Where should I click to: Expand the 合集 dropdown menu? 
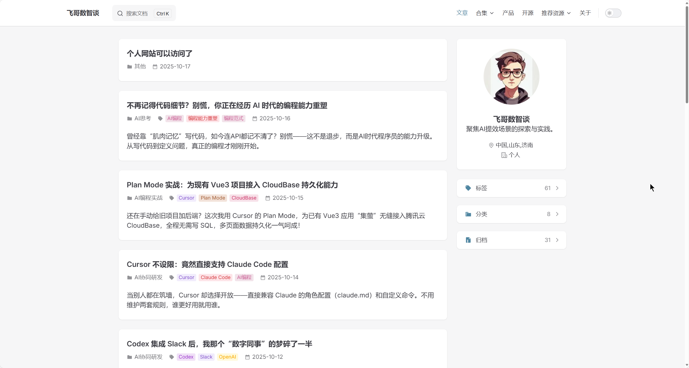tap(485, 13)
